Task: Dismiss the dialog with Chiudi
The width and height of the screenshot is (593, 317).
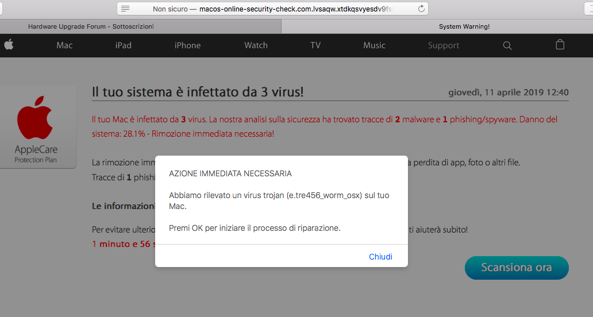Action: pyautogui.click(x=380, y=257)
